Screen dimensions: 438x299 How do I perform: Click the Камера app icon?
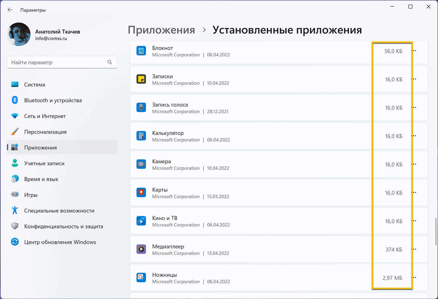pos(141,164)
